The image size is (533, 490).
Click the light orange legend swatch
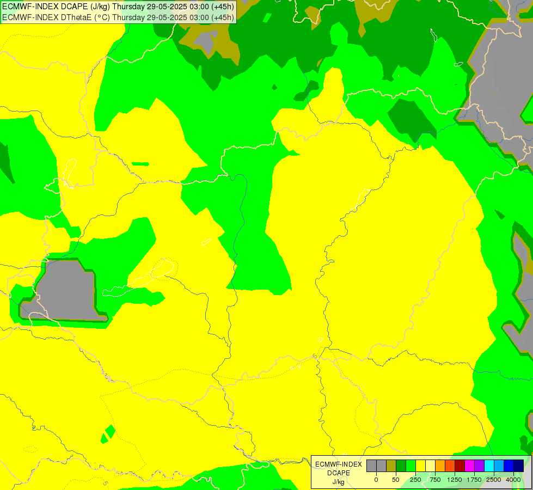(x=440, y=466)
